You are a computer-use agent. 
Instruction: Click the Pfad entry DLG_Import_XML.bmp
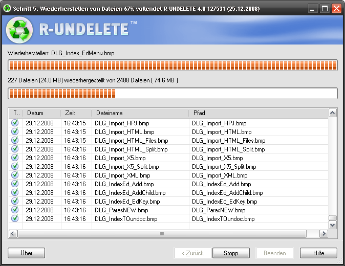(x=220, y=175)
